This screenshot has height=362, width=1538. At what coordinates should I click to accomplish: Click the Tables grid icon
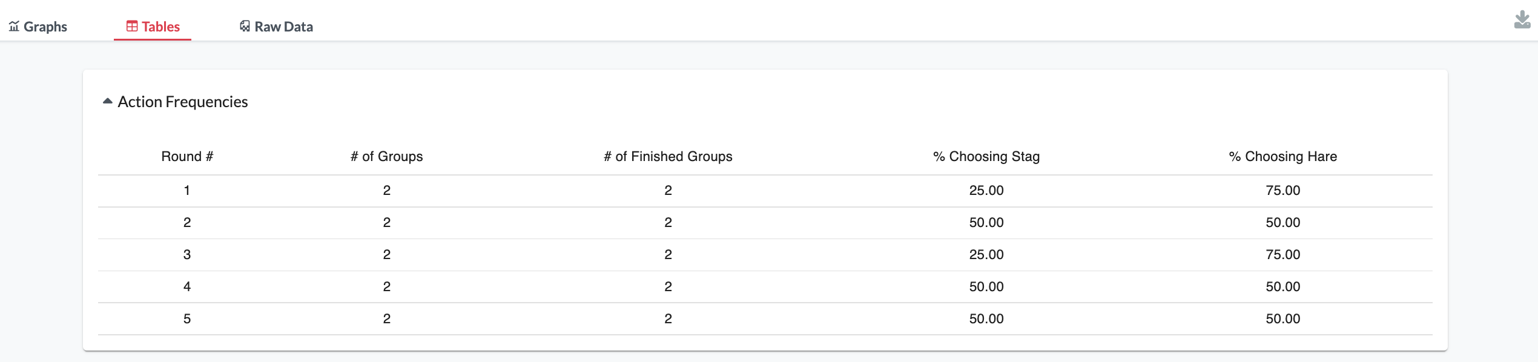132,26
